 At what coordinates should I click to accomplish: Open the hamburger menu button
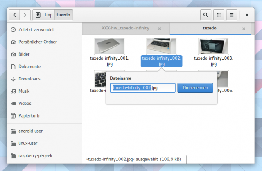[231, 15]
